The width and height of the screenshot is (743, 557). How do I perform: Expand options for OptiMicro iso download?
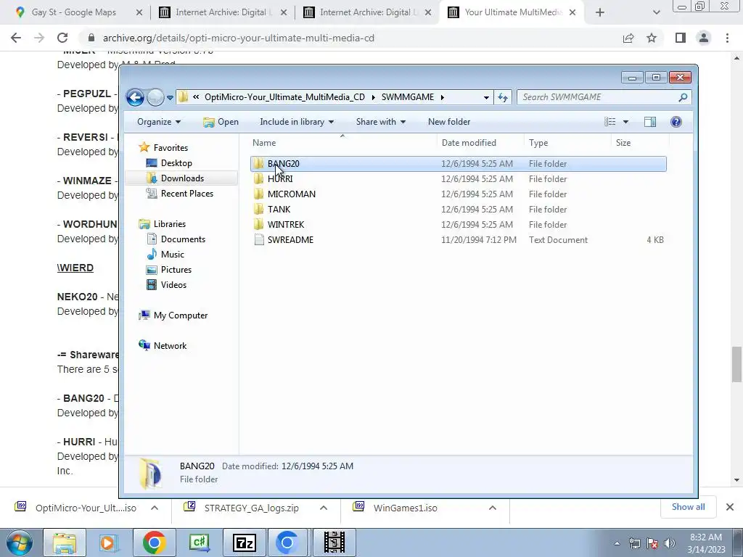point(155,508)
